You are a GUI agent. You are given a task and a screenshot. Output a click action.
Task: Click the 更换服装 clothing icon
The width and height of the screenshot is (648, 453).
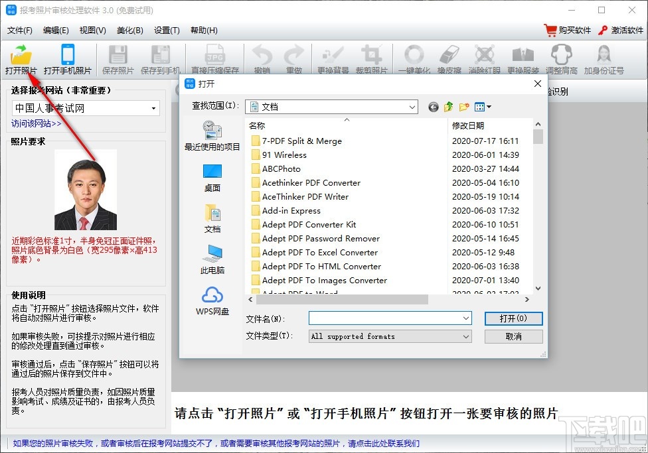coord(523,54)
